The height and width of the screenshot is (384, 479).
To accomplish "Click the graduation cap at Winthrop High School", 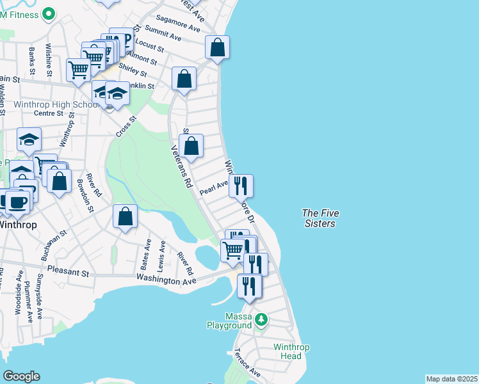I will coord(117,94).
